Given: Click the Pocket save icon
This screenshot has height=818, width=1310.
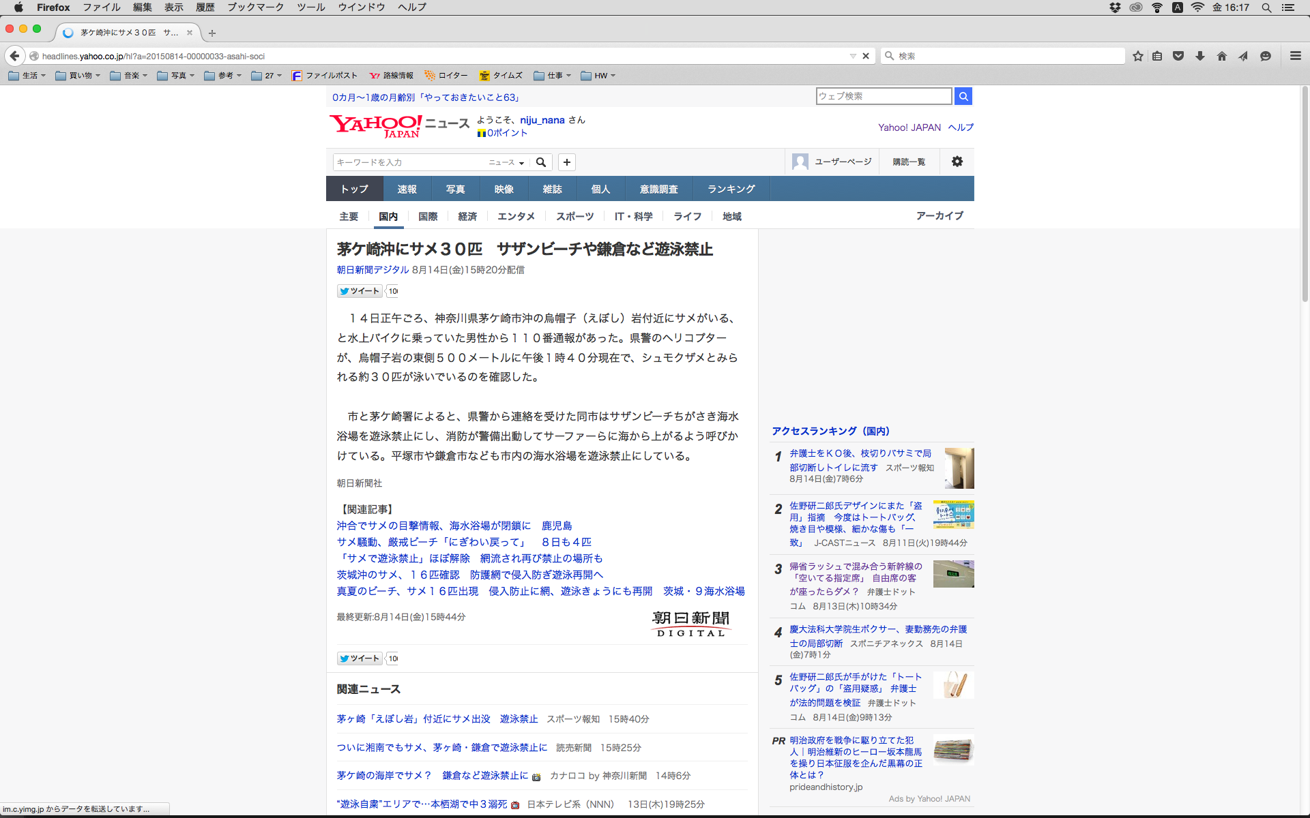Looking at the screenshot, I should point(1178,56).
